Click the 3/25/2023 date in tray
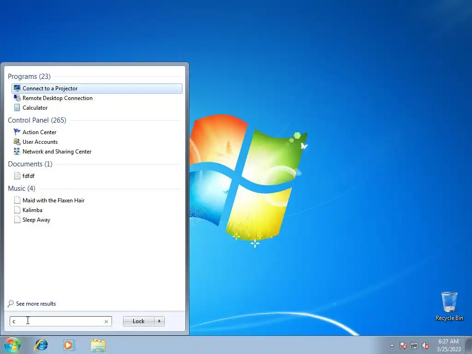The image size is (472, 354). click(448, 349)
